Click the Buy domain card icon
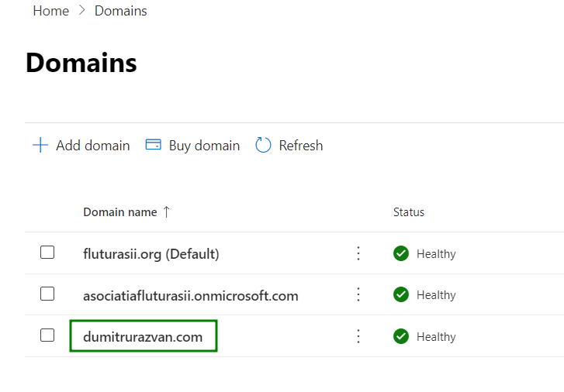Image resolution: width=564 pixels, height=392 pixels. (154, 145)
